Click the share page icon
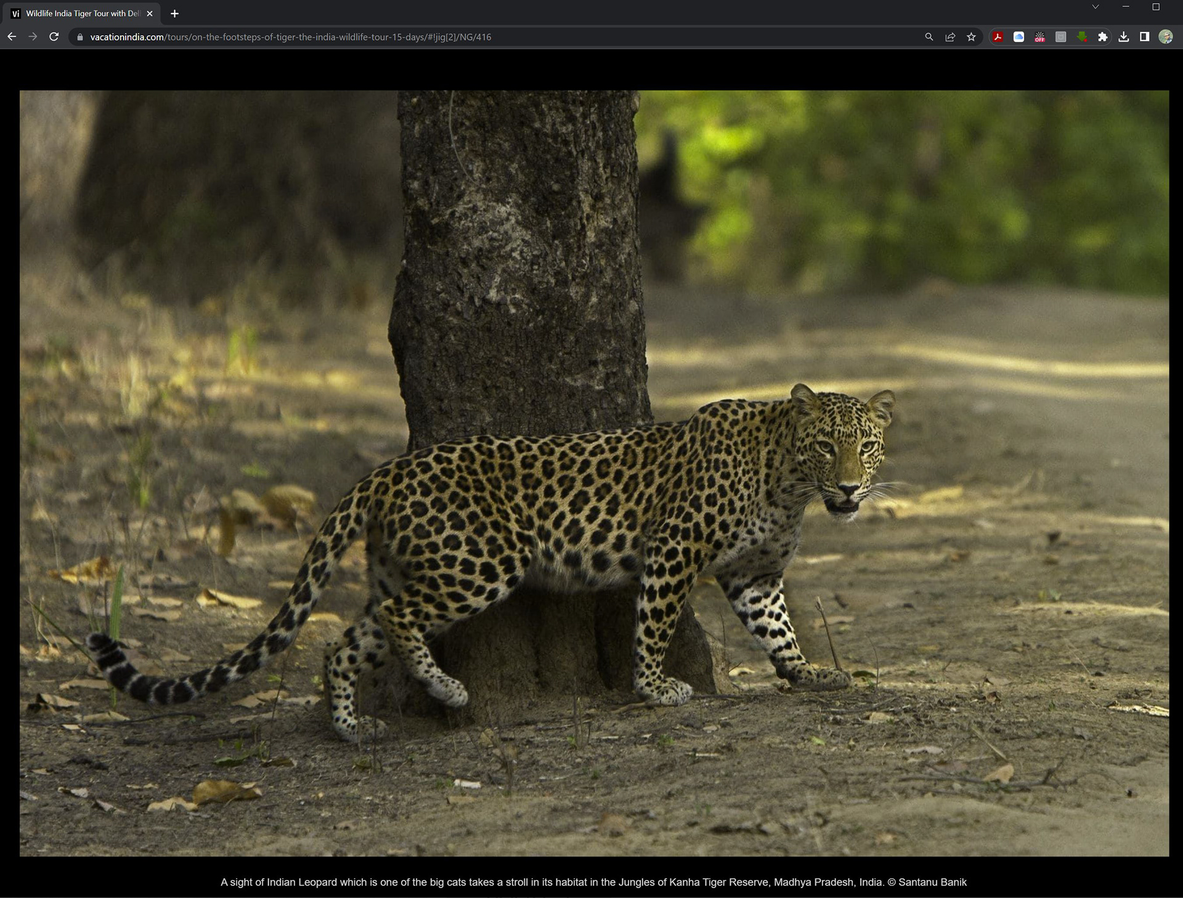The height and width of the screenshot is (898, 1183). [x=950, y=37]
